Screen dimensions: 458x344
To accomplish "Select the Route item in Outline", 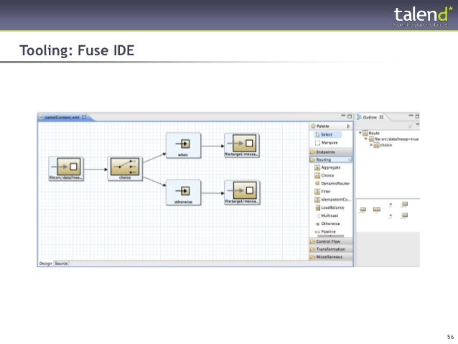I will point(371,134).
